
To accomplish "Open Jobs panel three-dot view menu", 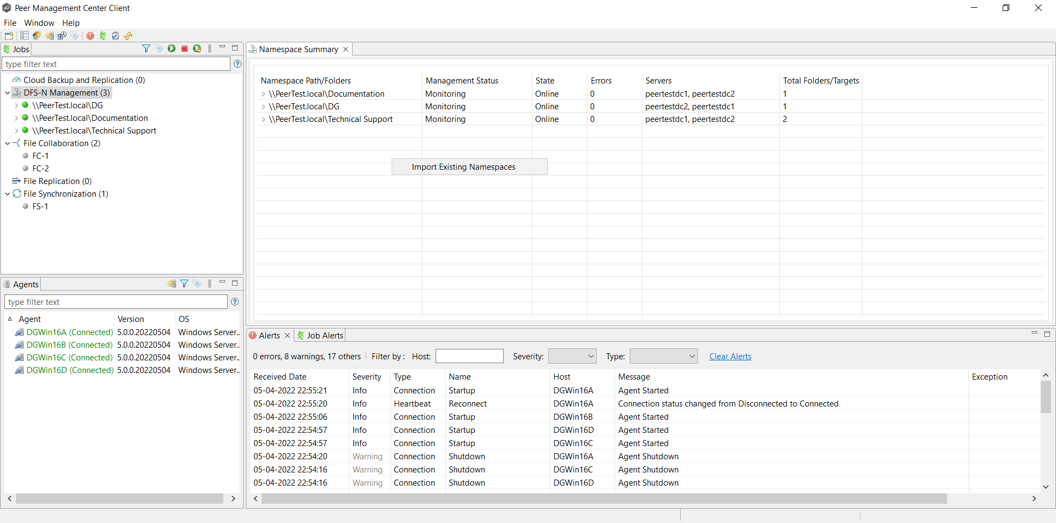I will (x=210, y=48).
